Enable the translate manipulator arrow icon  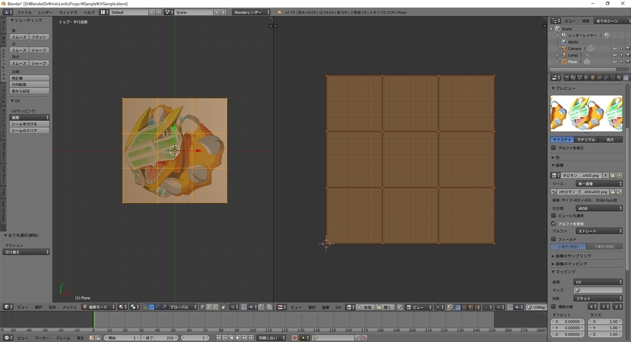pyautogui.click(x=152, y=307)
